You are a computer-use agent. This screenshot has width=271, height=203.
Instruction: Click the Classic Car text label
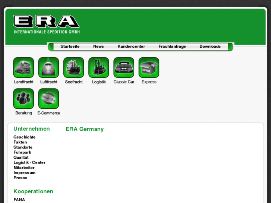[124, 82]
